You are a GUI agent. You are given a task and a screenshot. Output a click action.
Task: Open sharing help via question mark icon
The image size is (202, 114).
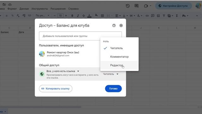click(114, 25)
